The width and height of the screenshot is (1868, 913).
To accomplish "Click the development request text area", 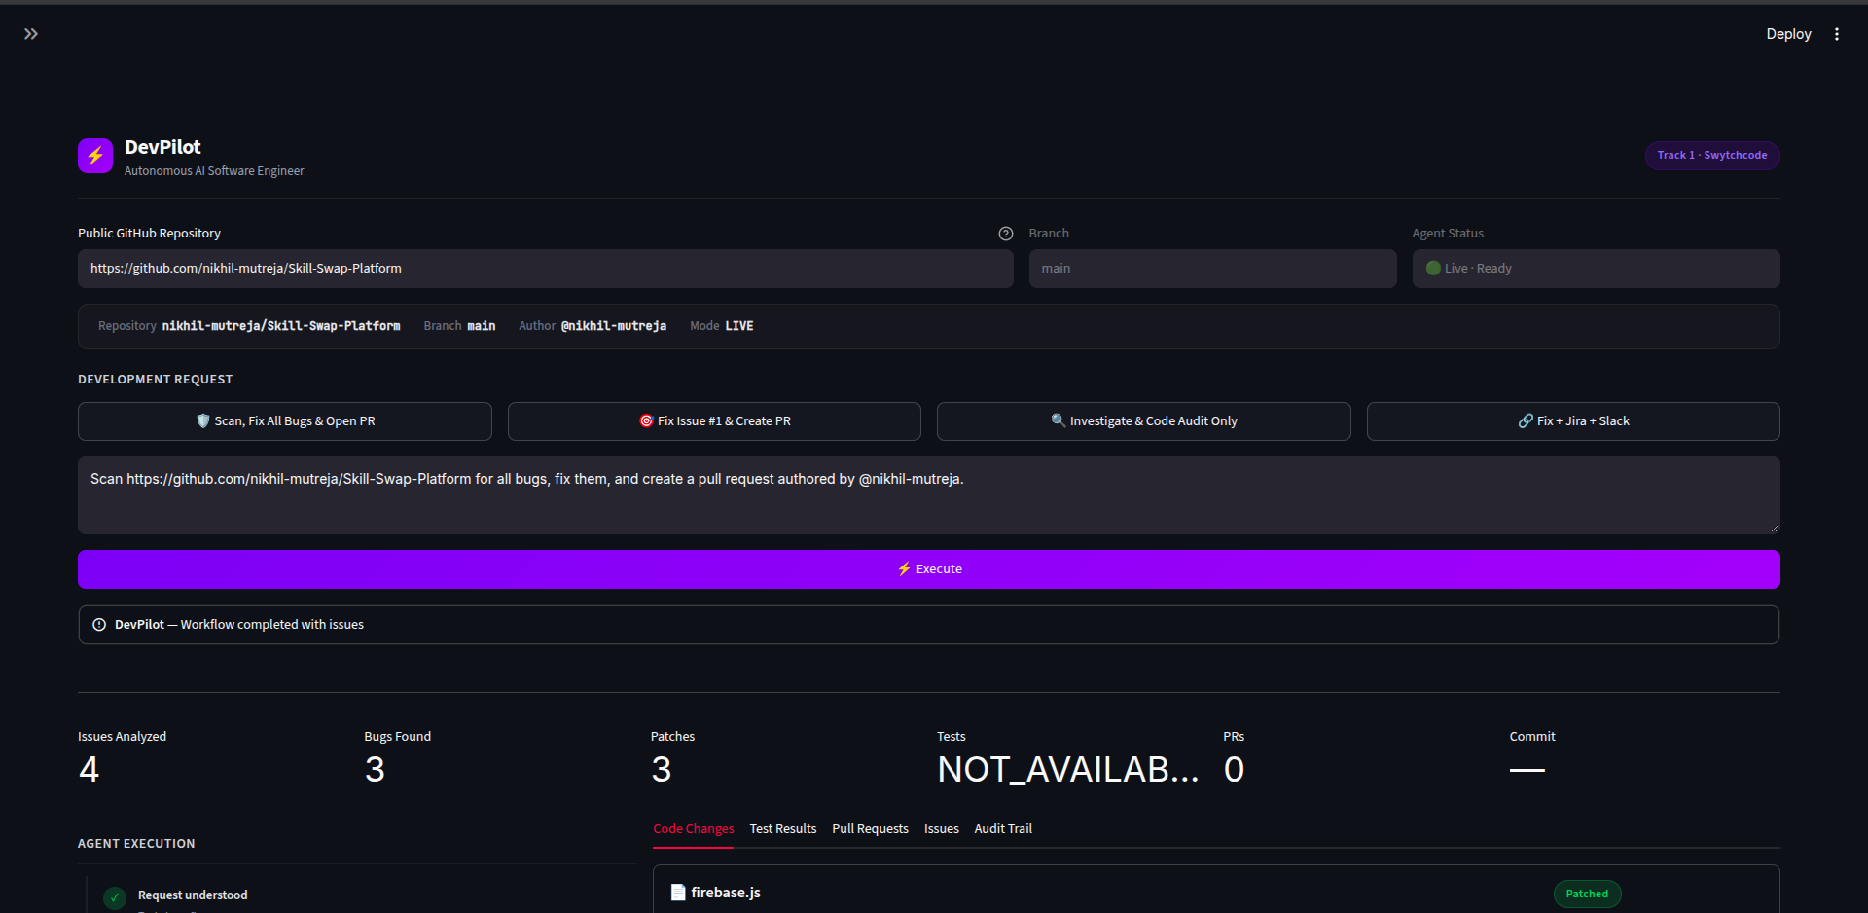I will coord(929,495).
